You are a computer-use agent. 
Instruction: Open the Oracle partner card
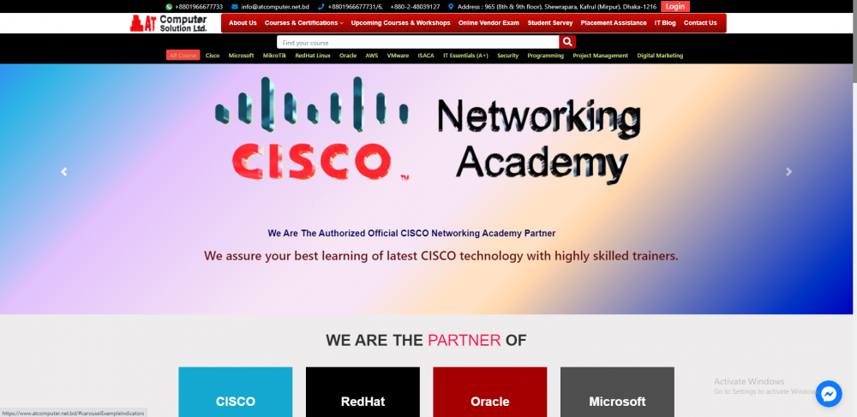pyautogui.click(x=490, y=392)
